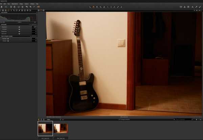Open the Color tool tab icon

coord(6,10)
